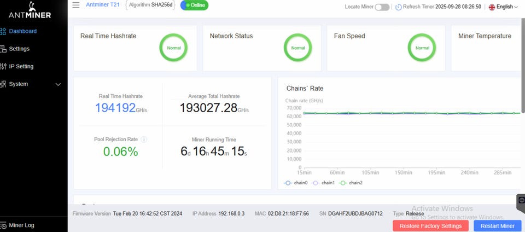
Task: Toggle the Locate Miner switch
Action: pyautogui.click(x=382, y=7)
